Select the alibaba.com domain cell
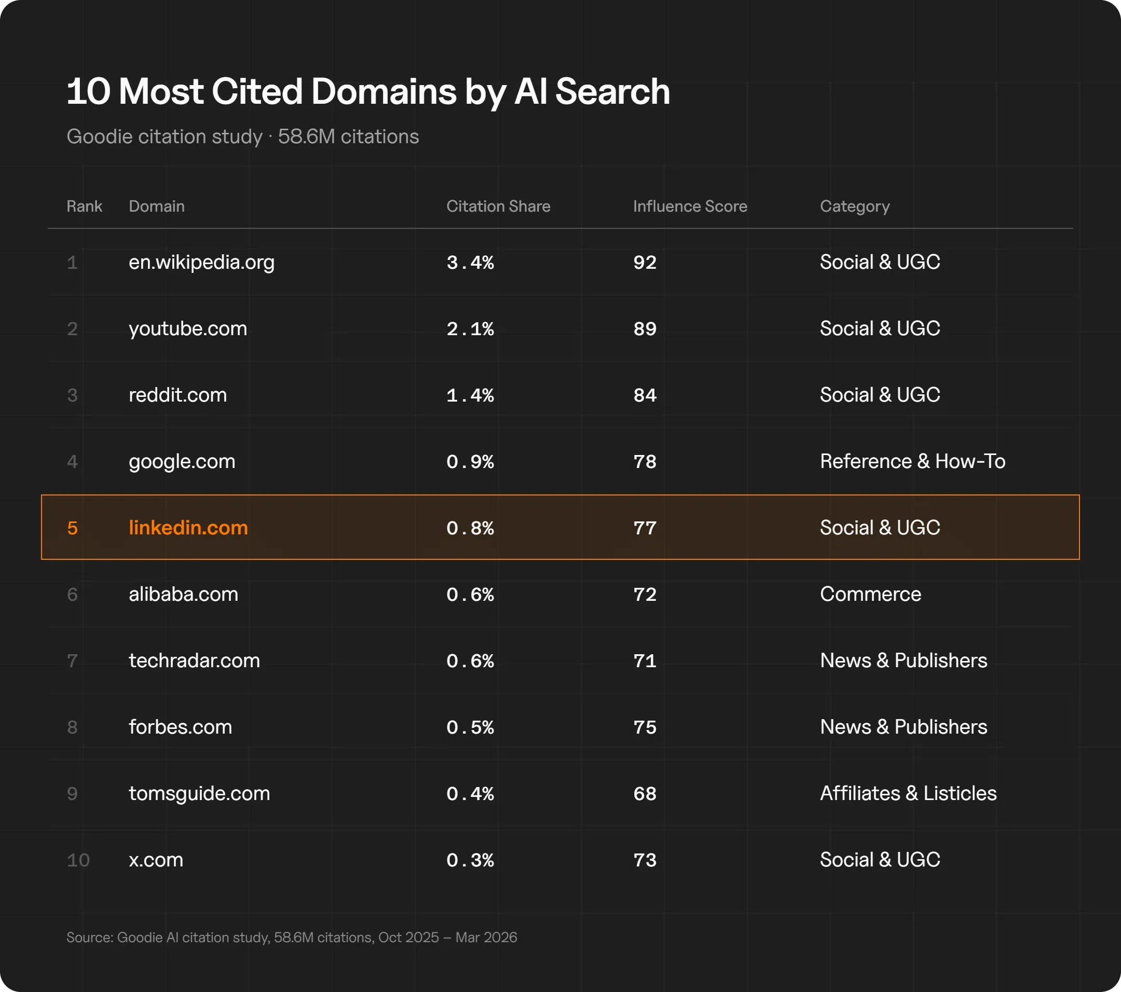 183,594
